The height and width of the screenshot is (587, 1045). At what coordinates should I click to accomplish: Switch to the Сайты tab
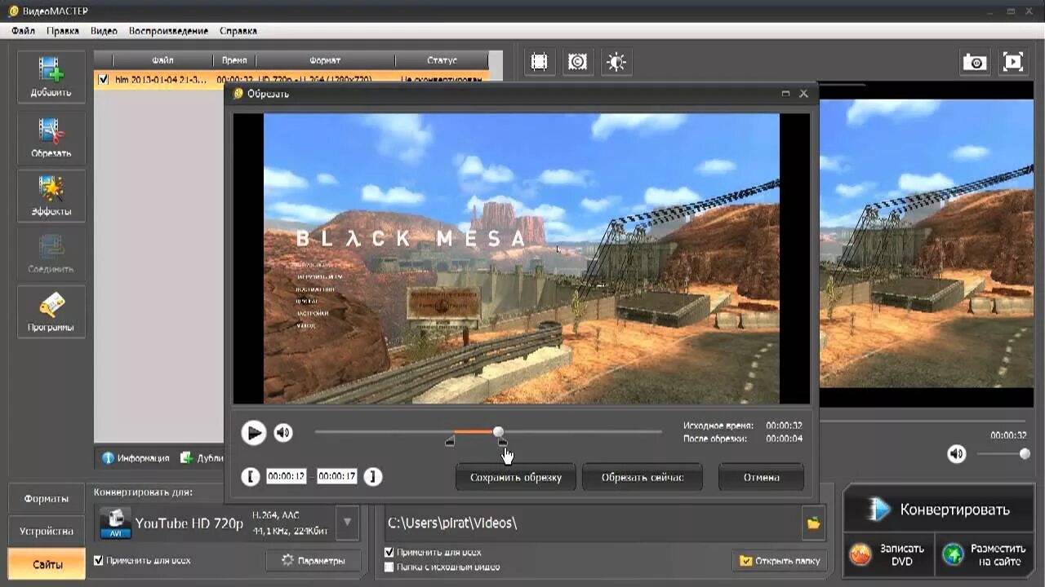coord(47,564)
